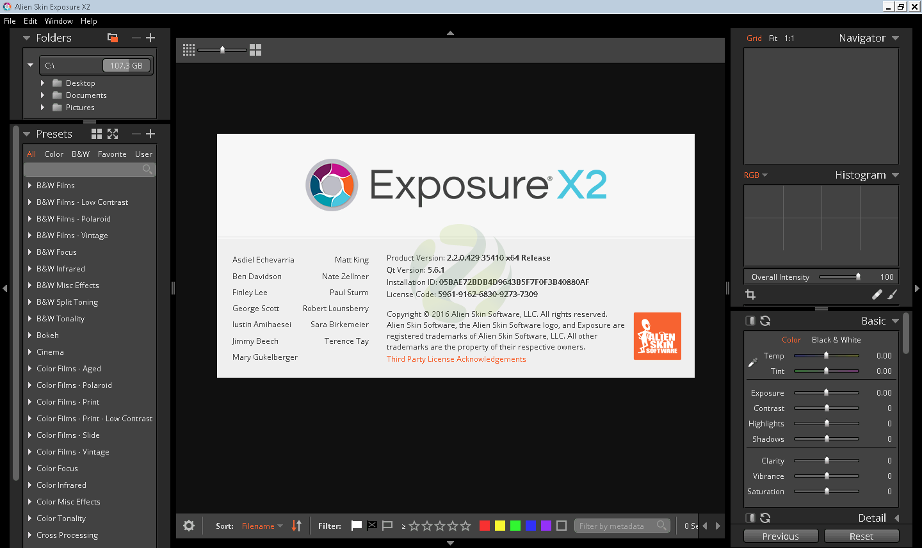Reset Detail panel with circular arrows icon
The width and height of the screenshot is (922, 548).
pyautogui.click(x=765, y=518)
